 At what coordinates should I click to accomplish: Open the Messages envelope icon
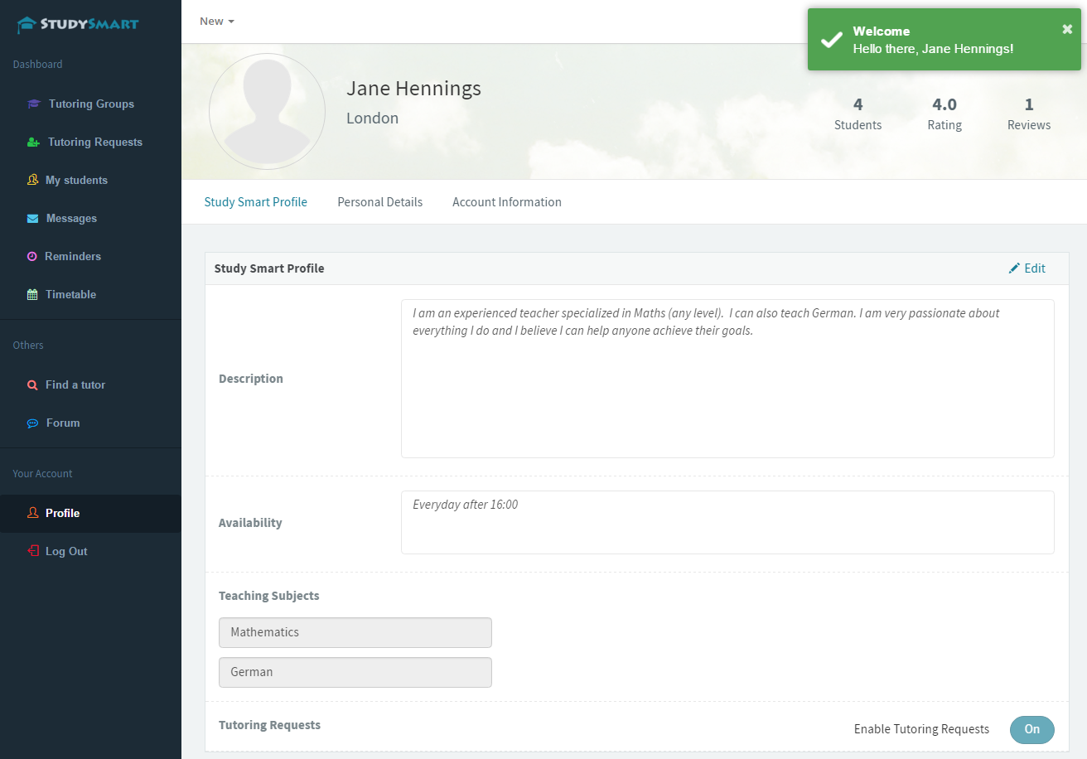pyautogui.click(x=33, y=218)
